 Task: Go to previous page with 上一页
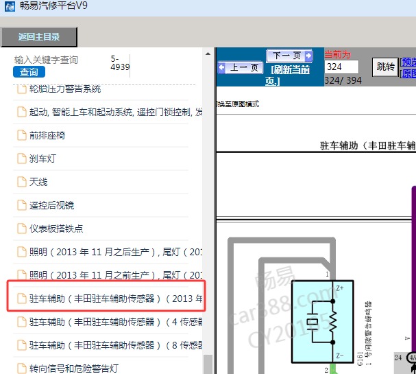241,67
